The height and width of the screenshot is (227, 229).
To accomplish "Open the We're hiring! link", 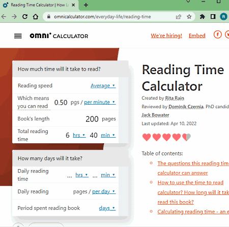I will (x=166, y=36).
